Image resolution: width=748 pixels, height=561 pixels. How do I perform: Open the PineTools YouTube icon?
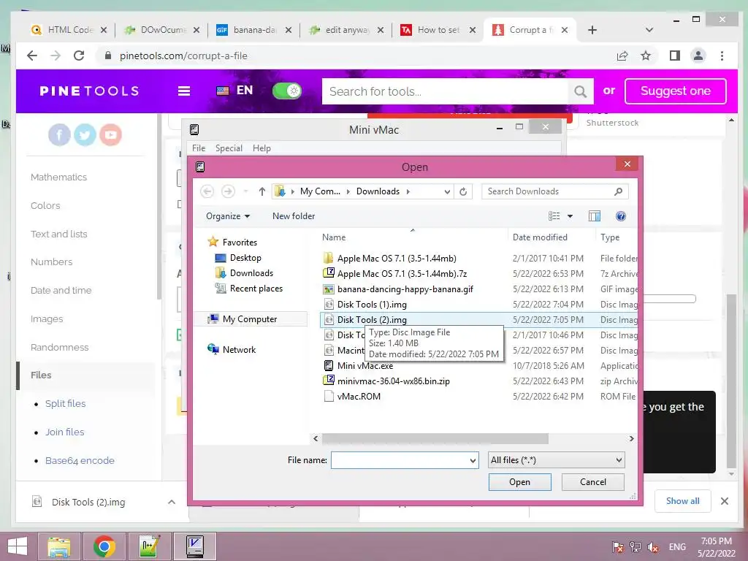click(111, 135)
